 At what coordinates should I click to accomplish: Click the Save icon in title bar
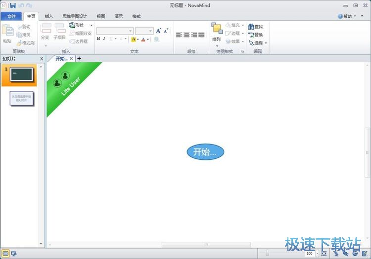(12, 5)
